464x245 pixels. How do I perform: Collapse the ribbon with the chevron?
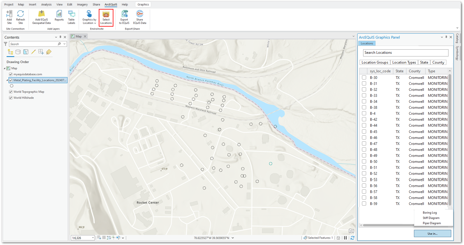coord(457,28)
